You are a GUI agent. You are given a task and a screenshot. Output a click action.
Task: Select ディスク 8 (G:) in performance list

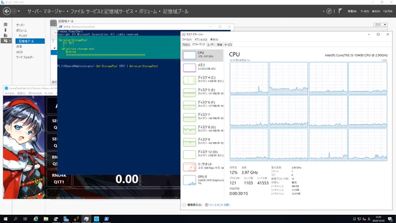click(x=203, y=129)
